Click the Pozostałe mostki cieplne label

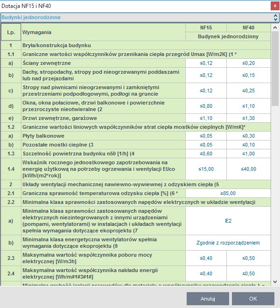coord(103,145)
